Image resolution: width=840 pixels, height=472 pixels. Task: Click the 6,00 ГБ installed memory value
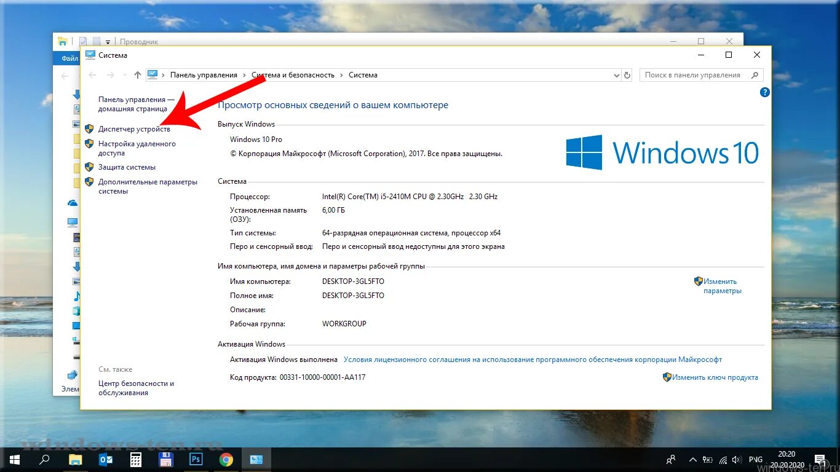point(333,210)
